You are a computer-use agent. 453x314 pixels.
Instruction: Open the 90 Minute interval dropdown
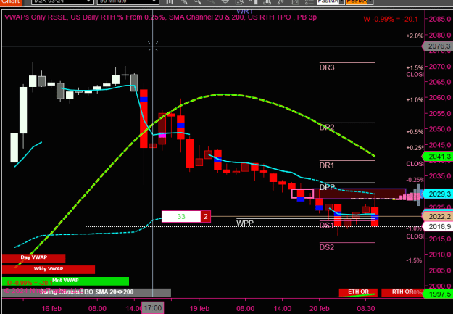pyautogui.click(x=128, y=1)
